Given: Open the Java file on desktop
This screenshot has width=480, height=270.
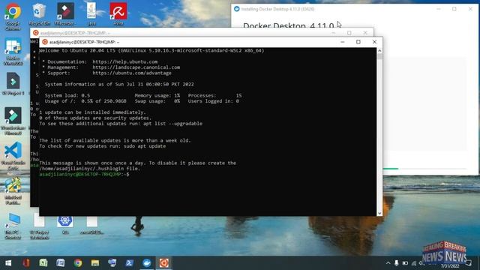Looking at the screenshot, I should click(91, 14).
